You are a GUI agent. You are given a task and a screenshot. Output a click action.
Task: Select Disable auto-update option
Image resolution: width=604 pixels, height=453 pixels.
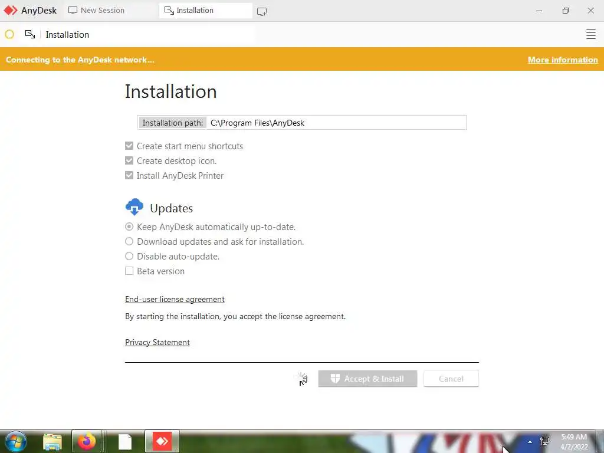pos(129,256)
